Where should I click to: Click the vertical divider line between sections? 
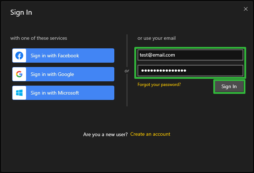click(x=127, y=51)
